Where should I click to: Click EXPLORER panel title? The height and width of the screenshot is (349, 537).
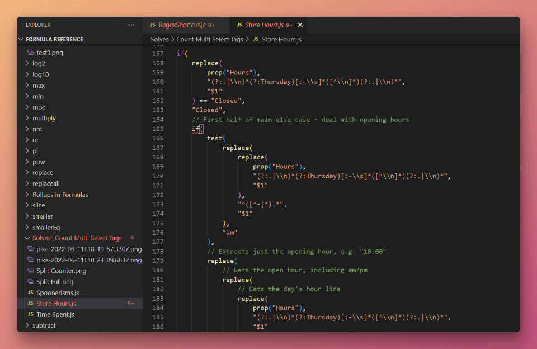pyautogui.click(x=38, y=25)
